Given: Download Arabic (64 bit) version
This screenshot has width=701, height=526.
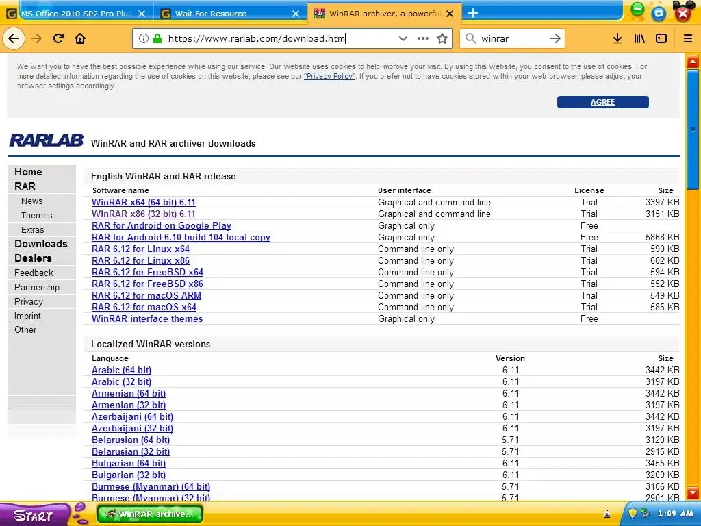Looking at the screenshot, I should [x=122, y=370].
